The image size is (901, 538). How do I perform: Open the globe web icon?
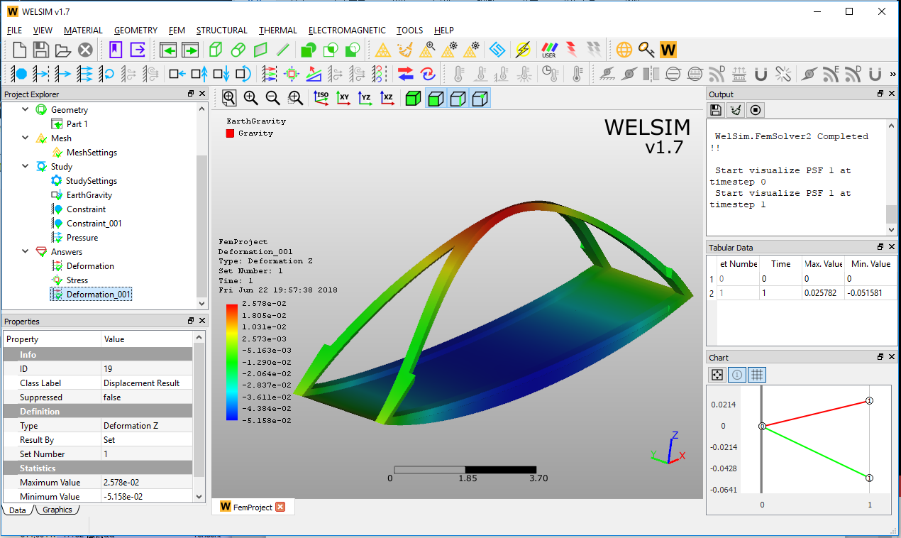[x=624, y=50]
